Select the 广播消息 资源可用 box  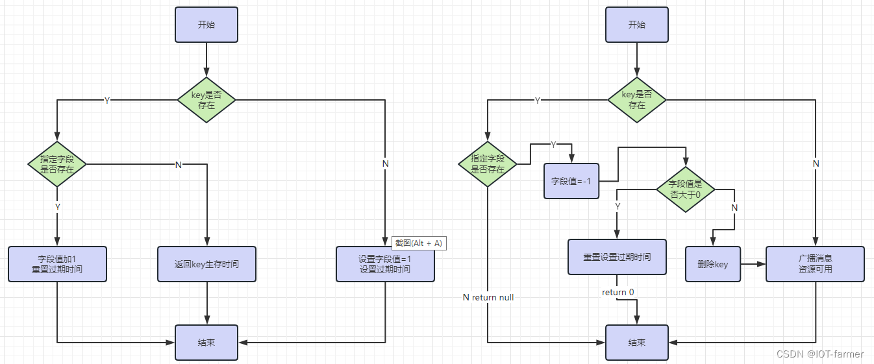pos(815,264)
